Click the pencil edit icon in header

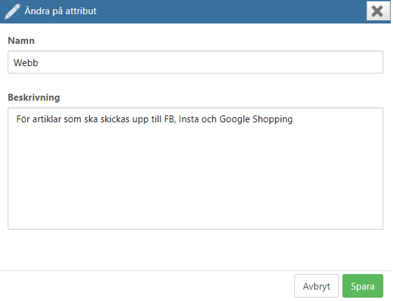pos(12,11)
